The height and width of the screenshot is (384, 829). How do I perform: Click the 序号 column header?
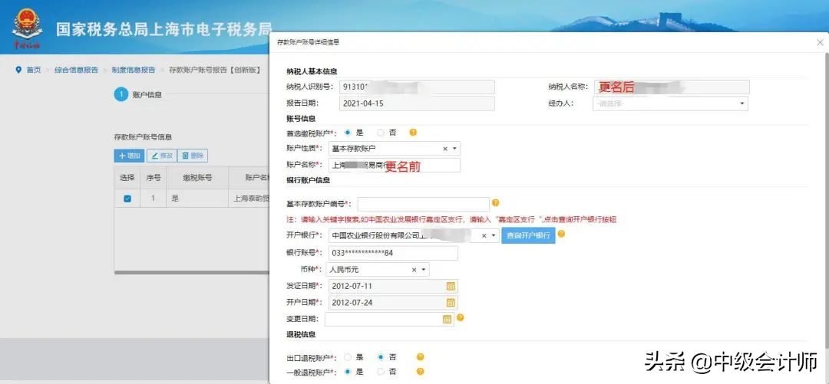pyautogui.click(x=154, y=178)
